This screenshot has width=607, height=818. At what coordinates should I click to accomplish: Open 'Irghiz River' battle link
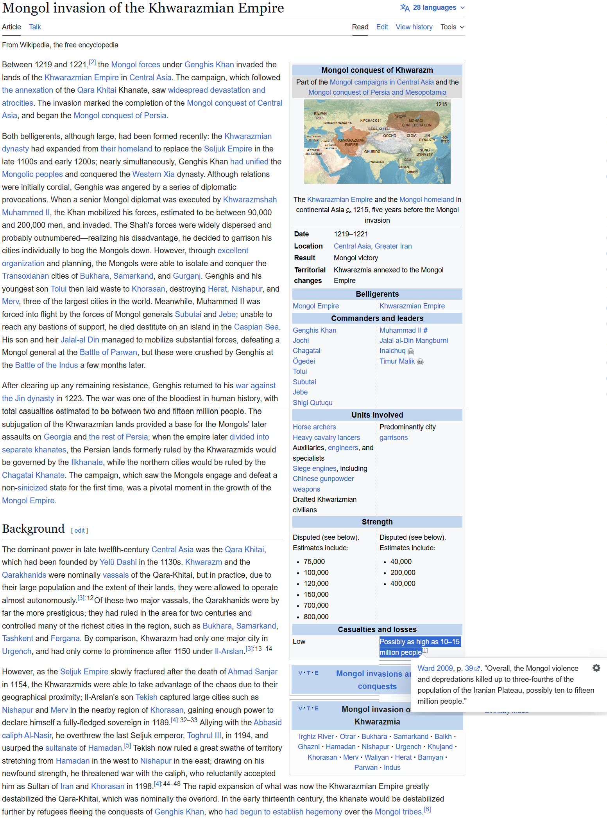click(x=316, y=737)
